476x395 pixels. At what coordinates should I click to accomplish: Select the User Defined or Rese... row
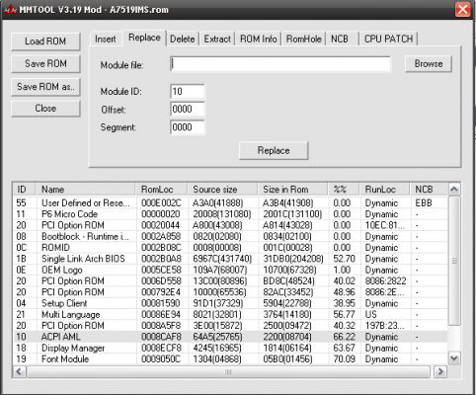(x=230, y=202)
